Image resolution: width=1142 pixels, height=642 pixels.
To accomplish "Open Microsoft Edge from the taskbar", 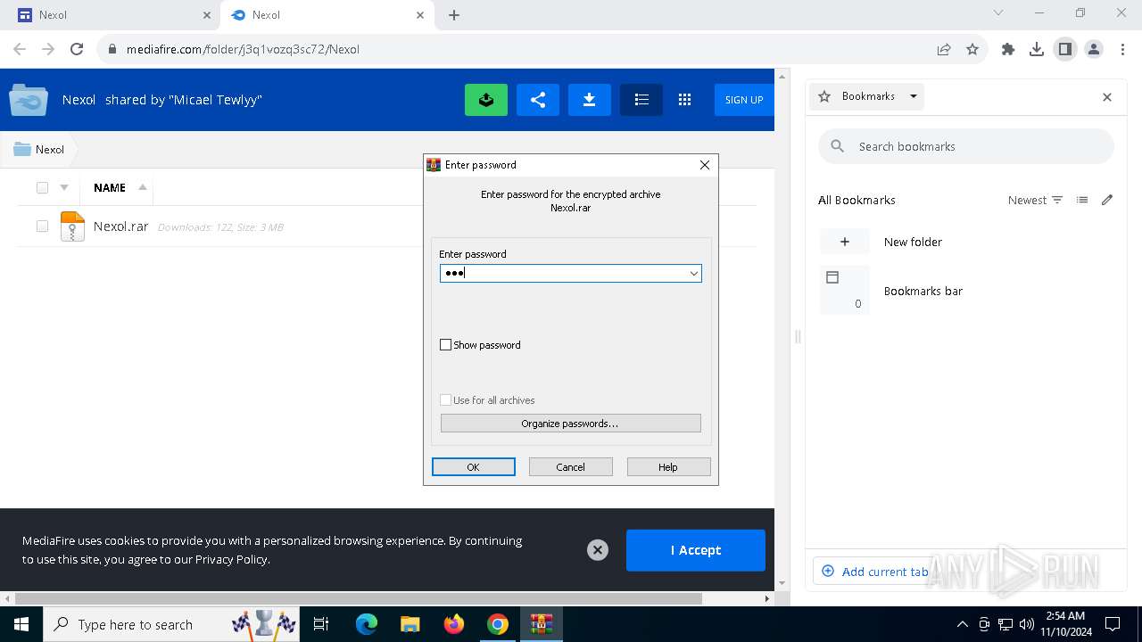I will tap(367, 624).
